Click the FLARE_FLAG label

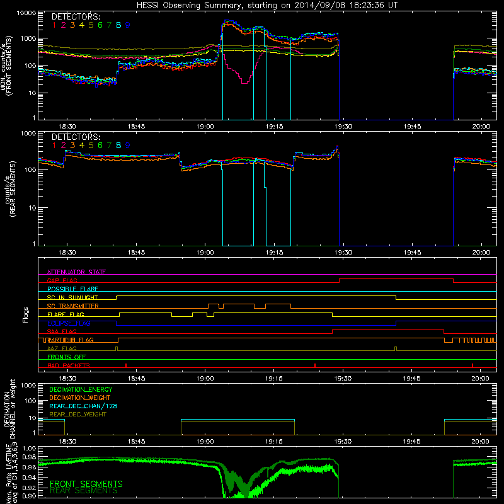coord(66,314)
